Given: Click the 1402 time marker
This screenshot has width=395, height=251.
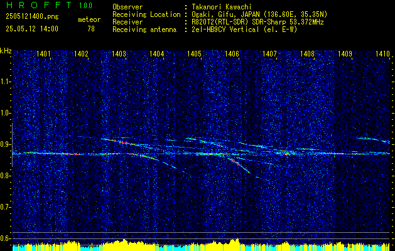Looking at the screenshot, I should [x=81, y=53].
